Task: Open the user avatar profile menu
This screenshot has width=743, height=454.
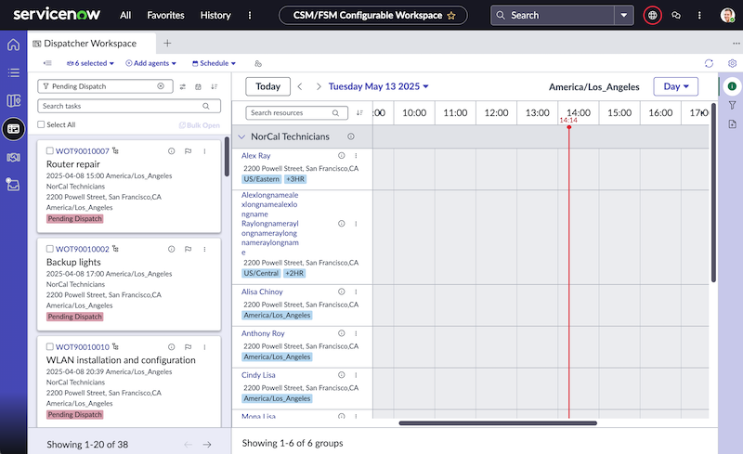Action: (x=727, y=16)
